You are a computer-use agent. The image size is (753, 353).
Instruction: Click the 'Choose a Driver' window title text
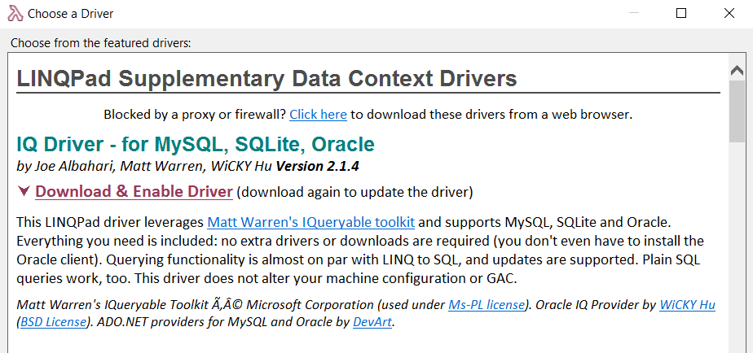pos(71,14)
